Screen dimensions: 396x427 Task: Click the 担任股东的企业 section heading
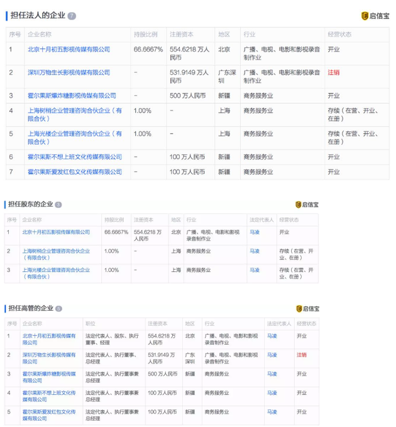click(31, 204)
